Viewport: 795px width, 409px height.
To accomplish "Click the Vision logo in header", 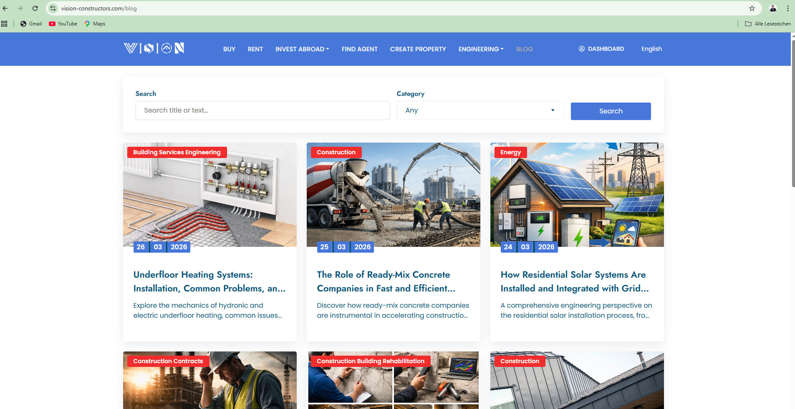I will click(x=154, y=48).
